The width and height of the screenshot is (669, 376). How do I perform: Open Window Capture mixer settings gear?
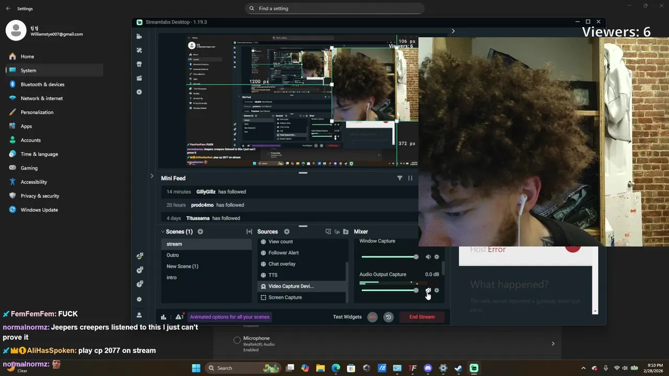click(x=437, y=257)
